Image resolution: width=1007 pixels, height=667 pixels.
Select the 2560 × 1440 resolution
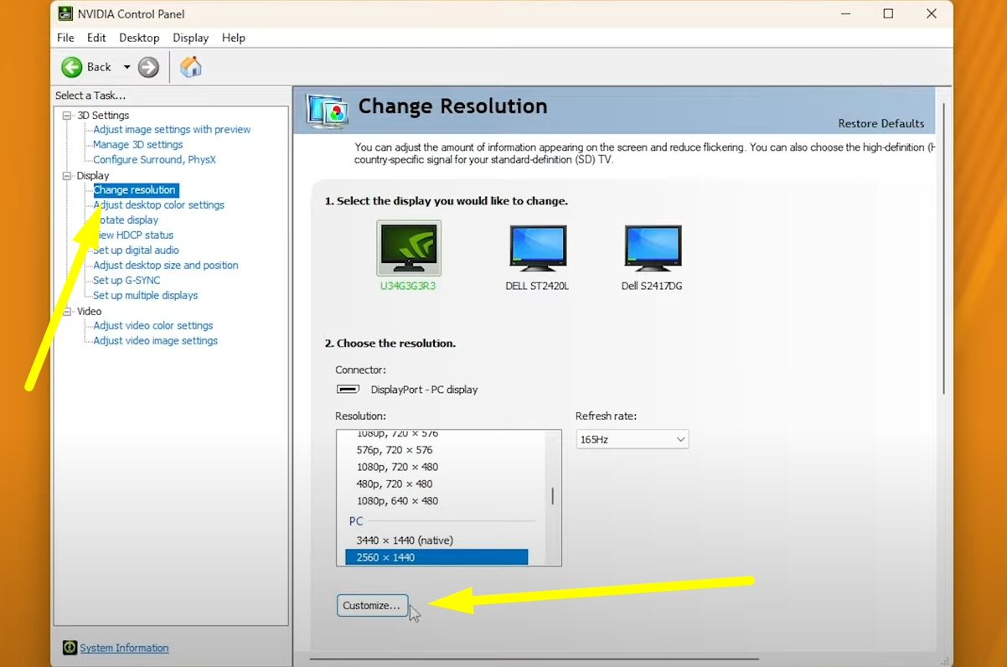coord(436,557)
